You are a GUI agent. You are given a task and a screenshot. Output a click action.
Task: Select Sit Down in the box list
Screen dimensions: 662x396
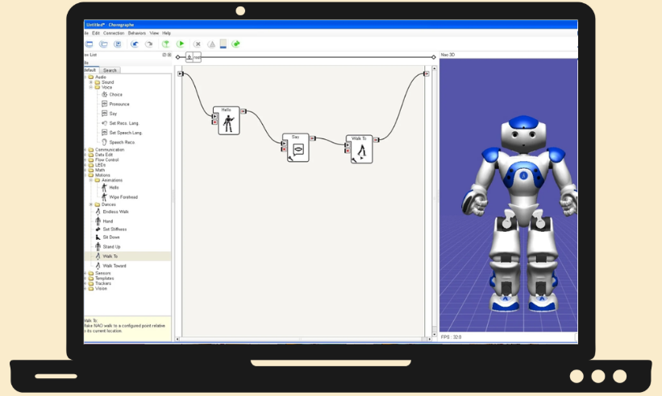[x=111, y=237]
